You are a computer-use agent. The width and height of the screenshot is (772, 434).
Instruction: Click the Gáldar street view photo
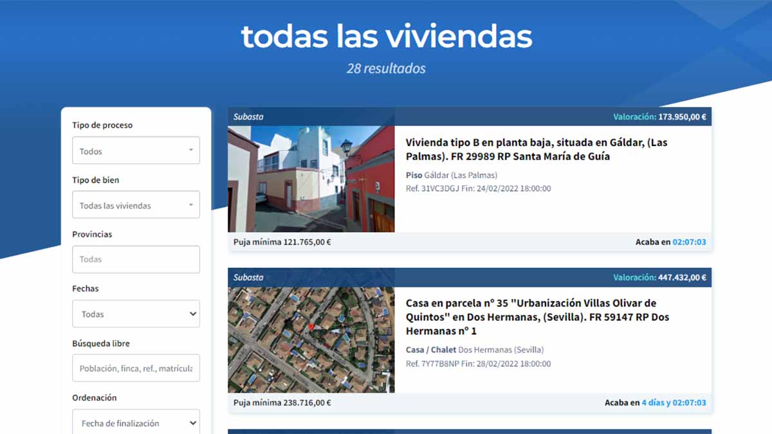(x=311, y=180)
